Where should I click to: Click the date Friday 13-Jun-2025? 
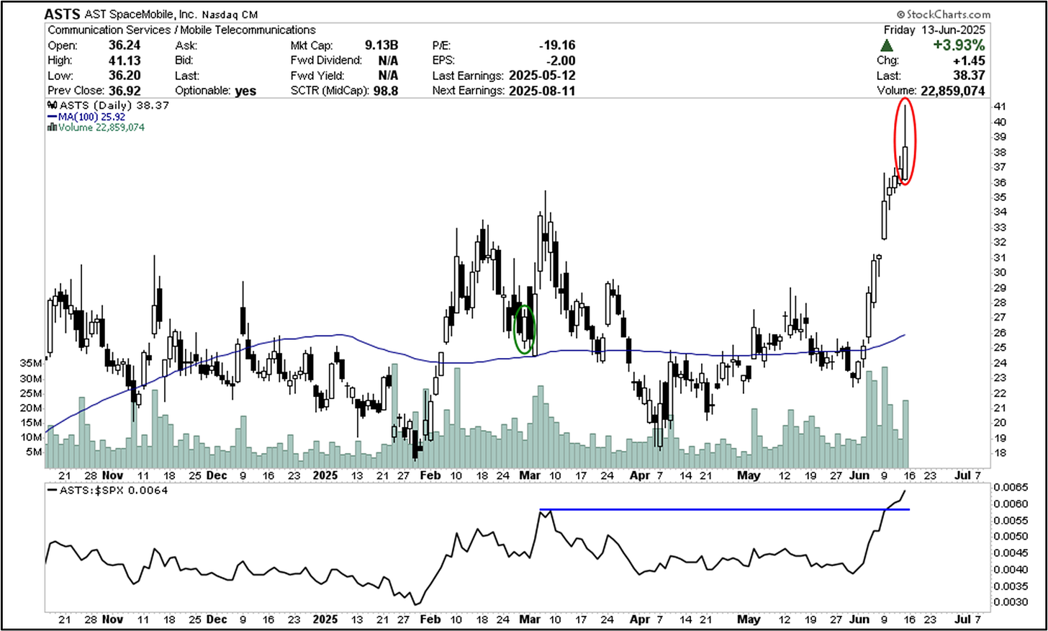[x=934, y=30]
